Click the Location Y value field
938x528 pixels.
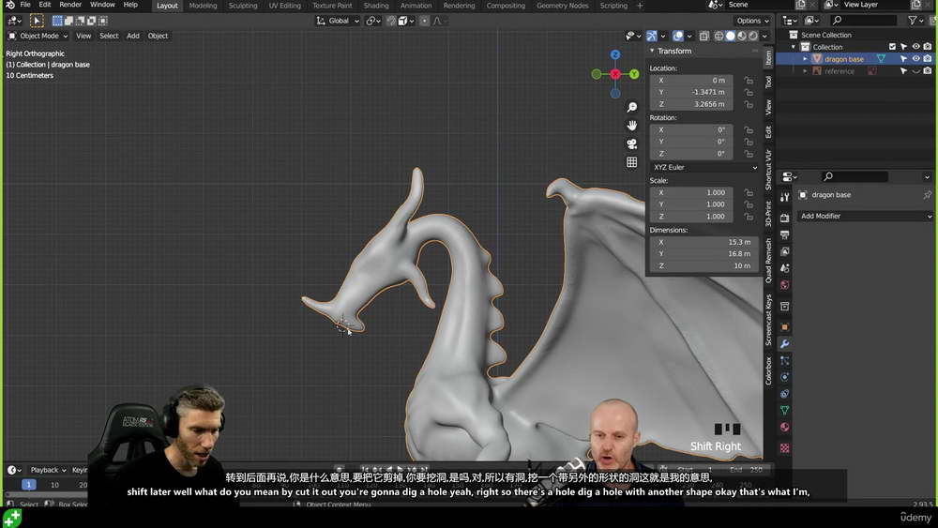[691, 92]
